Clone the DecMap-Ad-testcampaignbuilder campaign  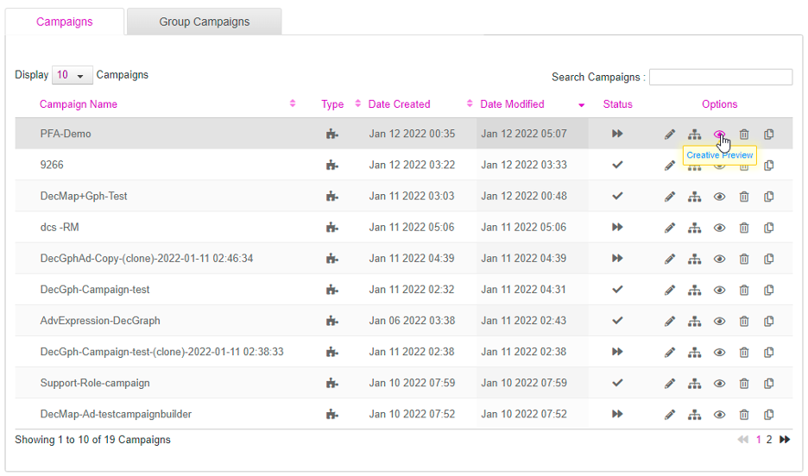[x=768, y=415]
